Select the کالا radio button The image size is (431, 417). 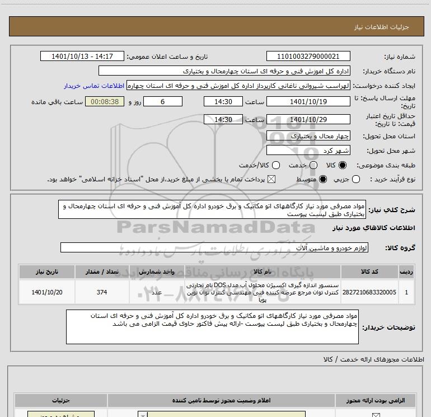(x=343, y=165)
